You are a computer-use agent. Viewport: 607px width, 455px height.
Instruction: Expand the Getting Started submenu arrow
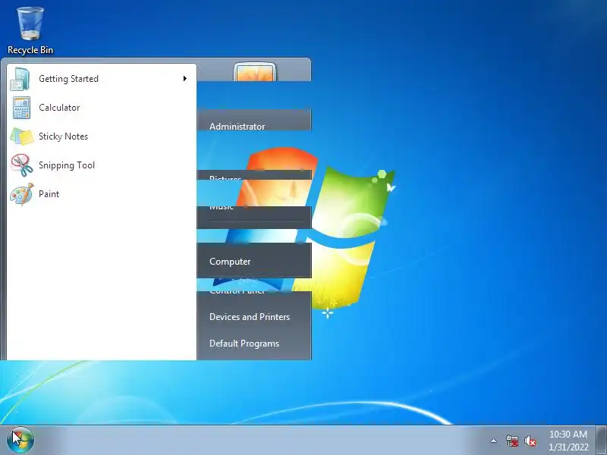click(x=185, y=79)
